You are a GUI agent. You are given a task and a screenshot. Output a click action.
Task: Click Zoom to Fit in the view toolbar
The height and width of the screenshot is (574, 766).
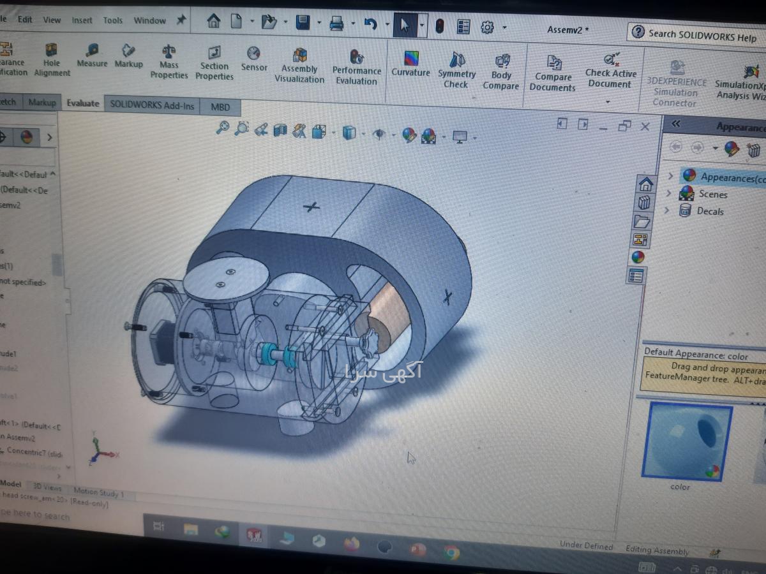coord(222,128)
